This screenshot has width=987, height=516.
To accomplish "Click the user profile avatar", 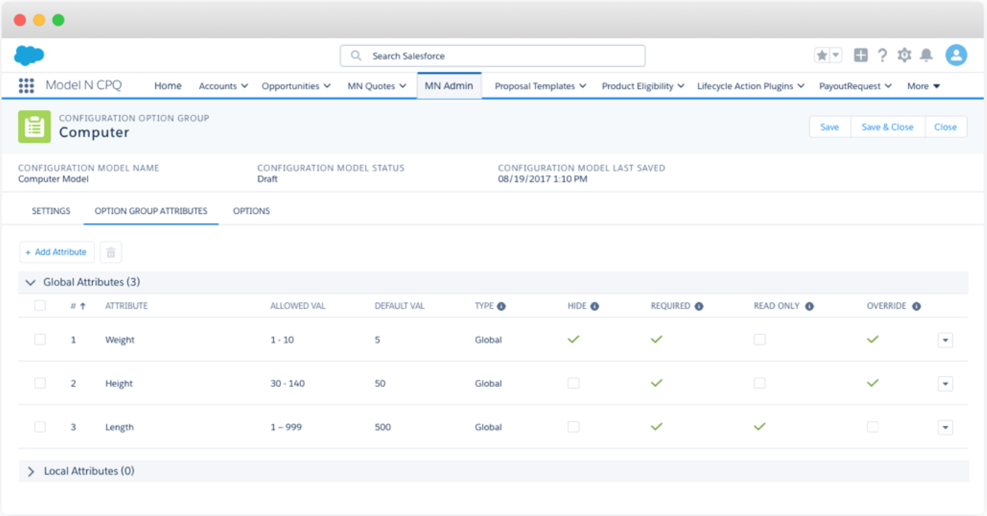I will [957, 55].
